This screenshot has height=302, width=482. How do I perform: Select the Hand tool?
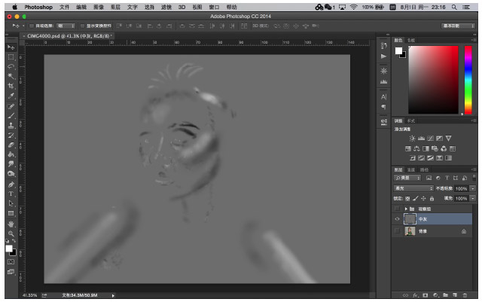(x=11, y=224)
